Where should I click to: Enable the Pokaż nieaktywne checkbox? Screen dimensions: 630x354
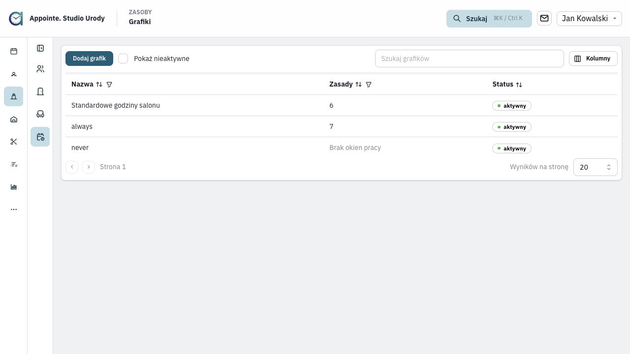(123, 59)
